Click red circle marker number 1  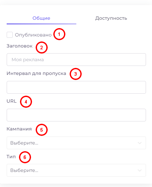[59, 34]
